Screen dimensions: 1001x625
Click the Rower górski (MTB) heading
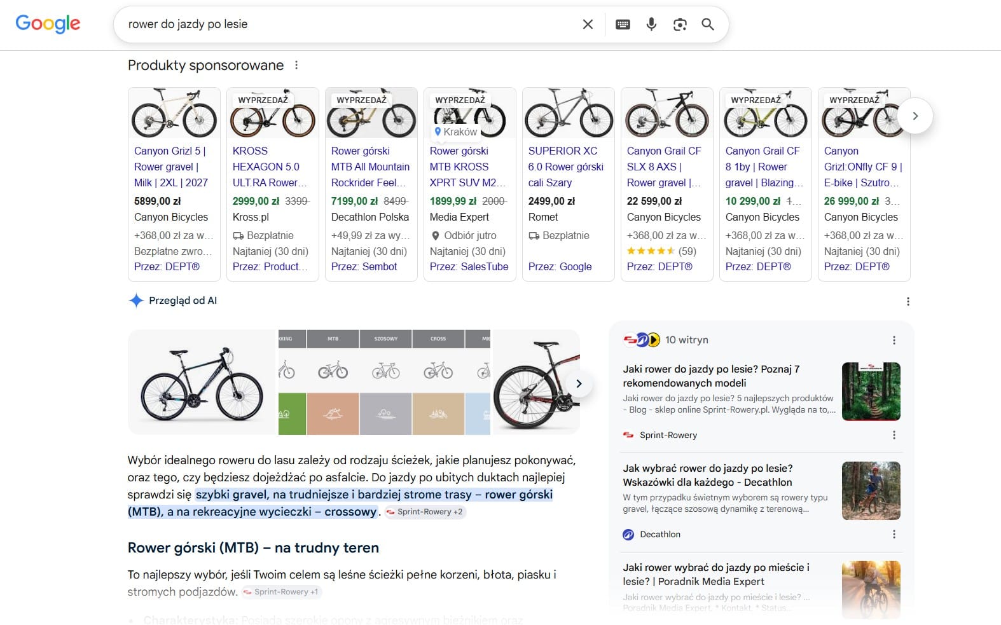253,547
